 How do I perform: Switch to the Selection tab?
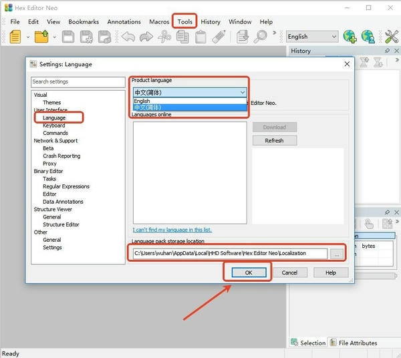point(308,343)
